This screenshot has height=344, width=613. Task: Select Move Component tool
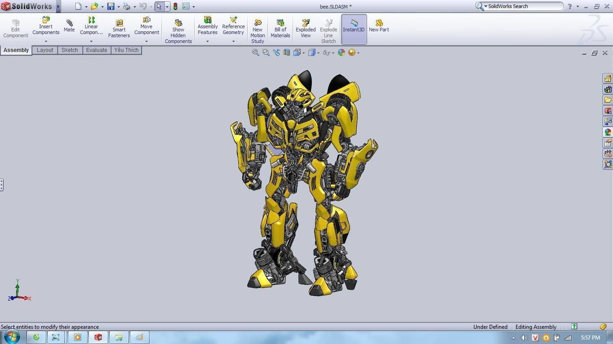[x=146, y=26]
